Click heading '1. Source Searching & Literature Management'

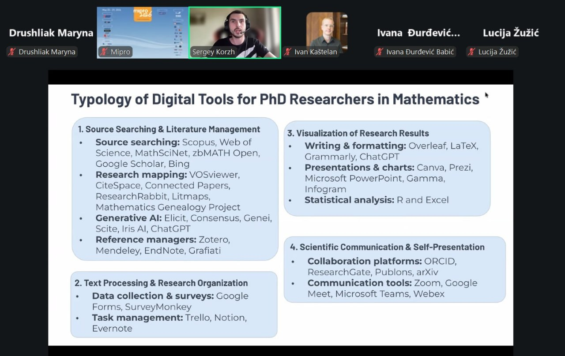(169, 129)
